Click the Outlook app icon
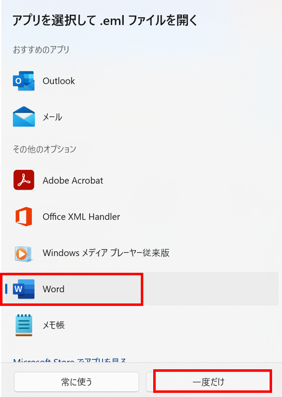This screenshot has height=397, width=282. tap(24, 81)
